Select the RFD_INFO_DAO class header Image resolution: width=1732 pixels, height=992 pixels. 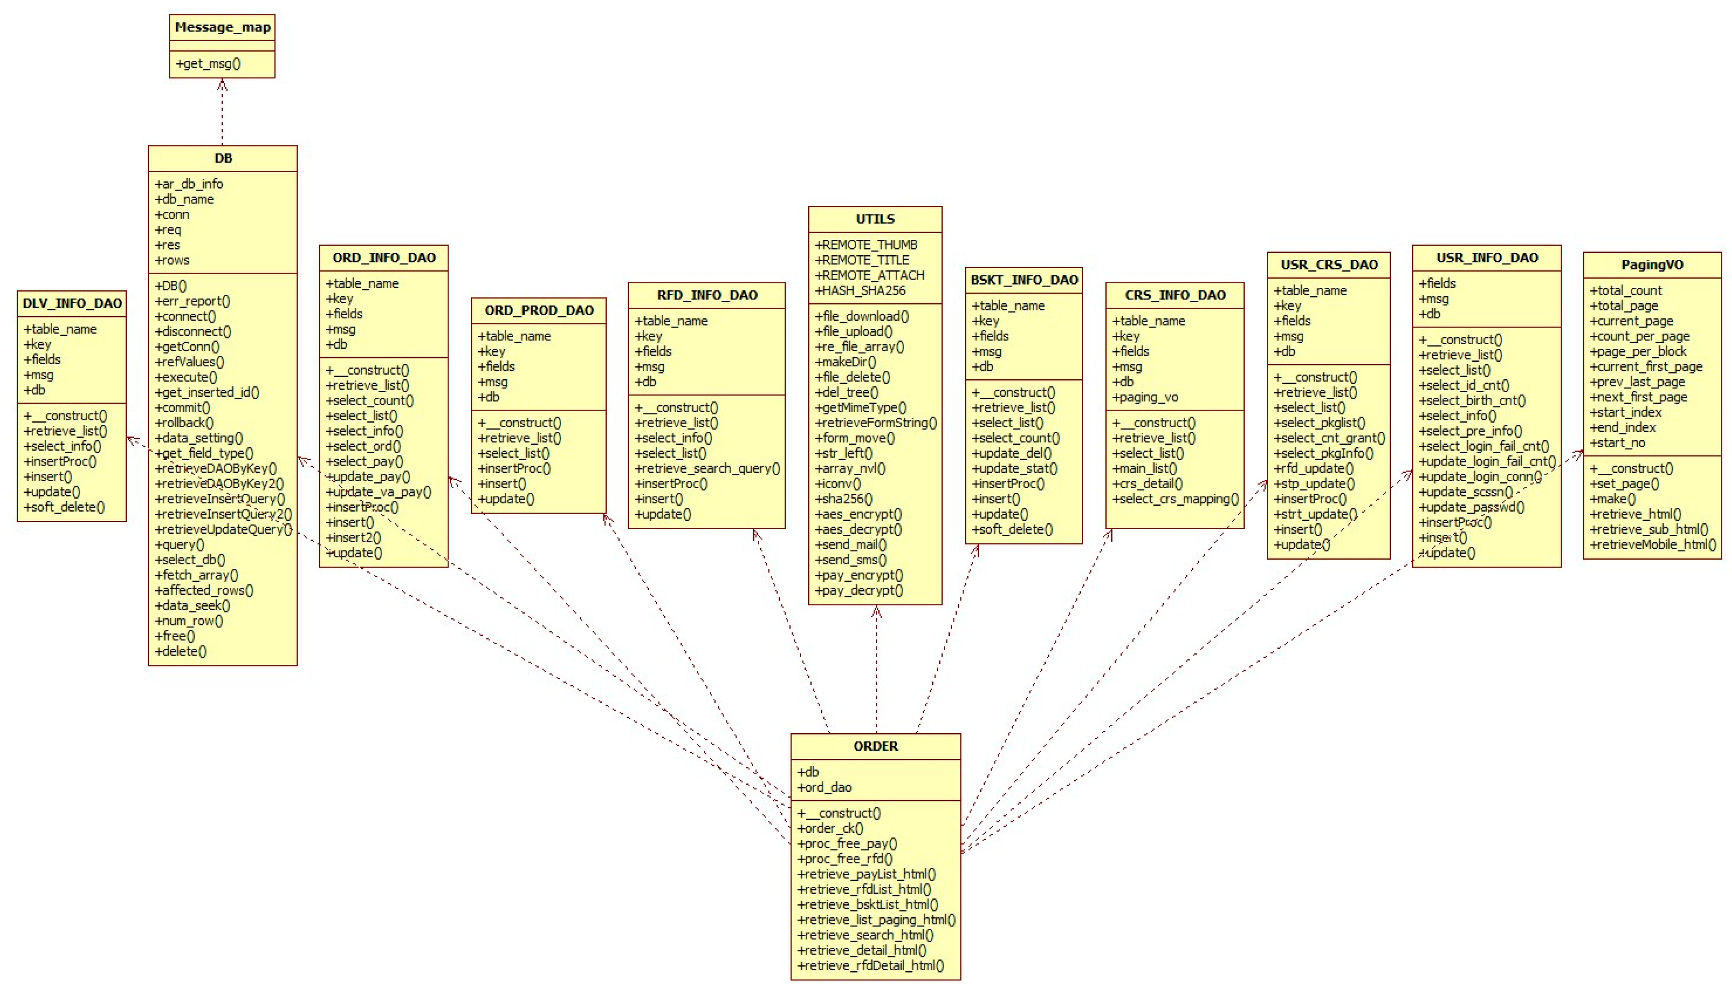707,295
